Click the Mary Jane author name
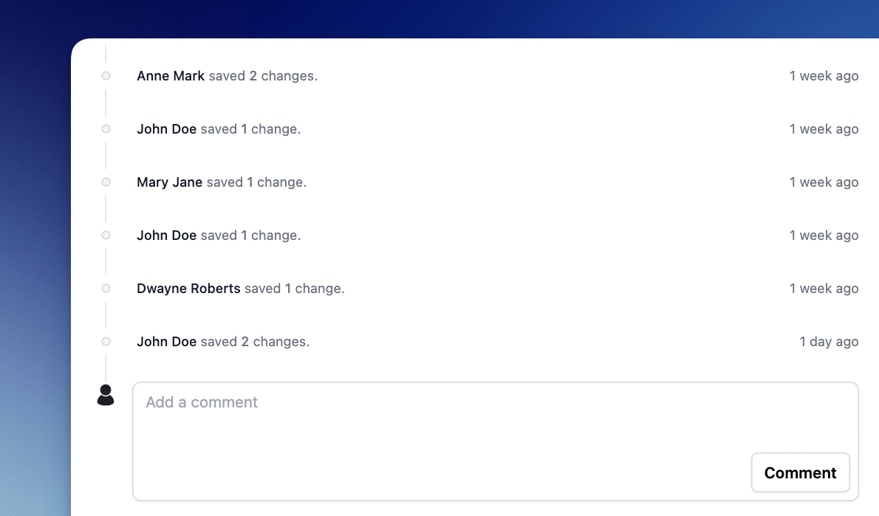The width and height of the screenshot is (879, 516). (169, 182)
